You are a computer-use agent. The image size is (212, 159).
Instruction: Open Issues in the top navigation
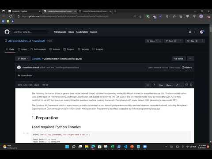(x=71, y=32)
